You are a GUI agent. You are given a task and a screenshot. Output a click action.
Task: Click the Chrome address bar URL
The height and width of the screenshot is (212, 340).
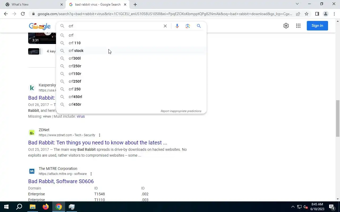[165, 14]
